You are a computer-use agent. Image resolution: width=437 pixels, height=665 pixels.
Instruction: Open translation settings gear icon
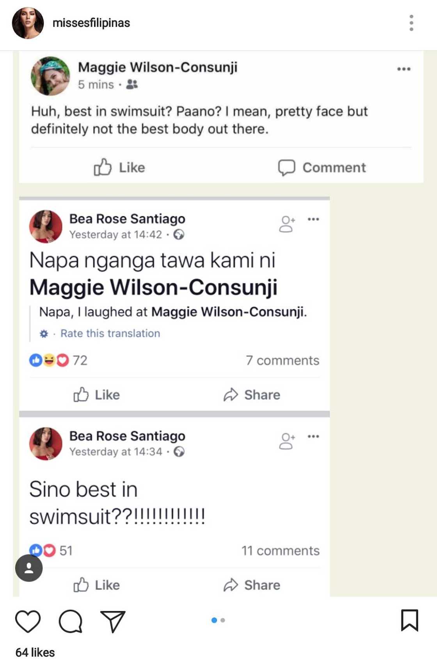[44, 334]
